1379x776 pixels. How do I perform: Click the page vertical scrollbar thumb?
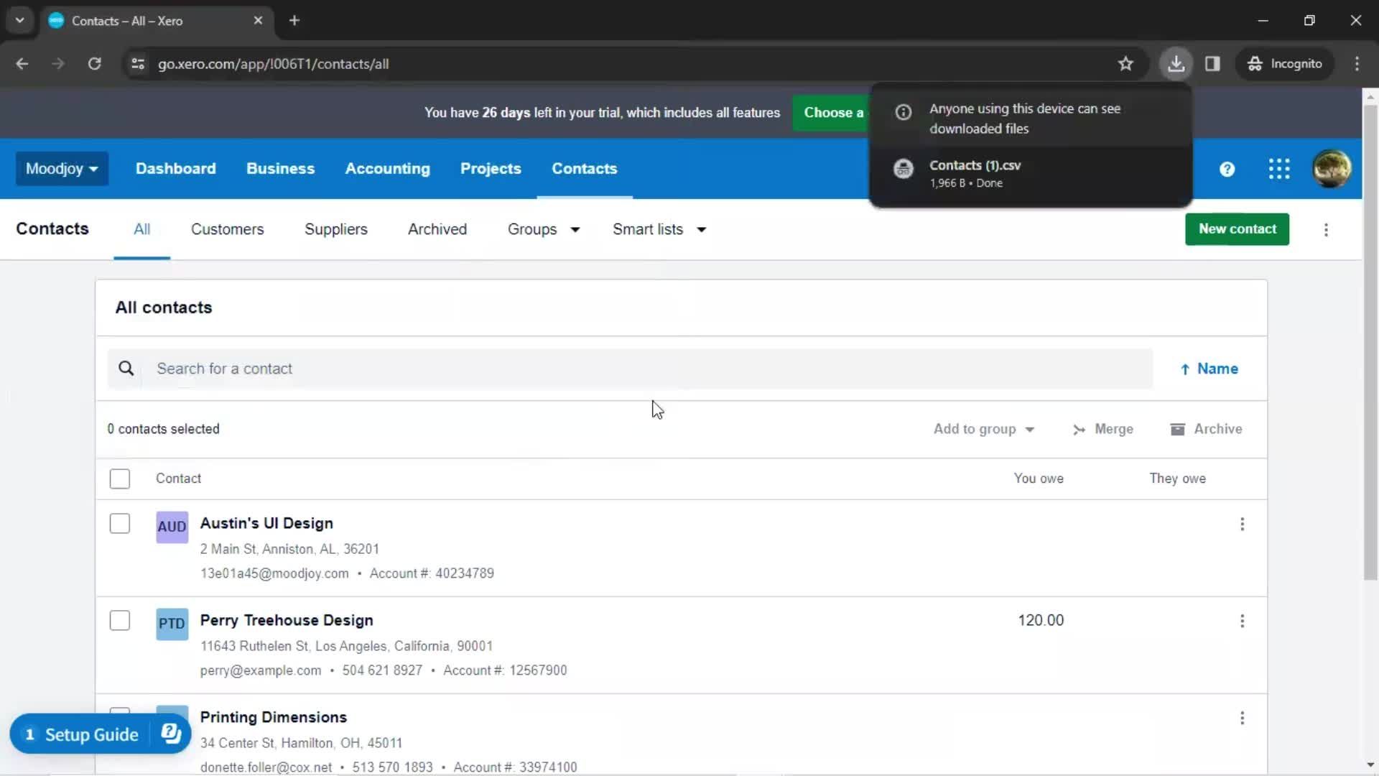point(1370,341)
